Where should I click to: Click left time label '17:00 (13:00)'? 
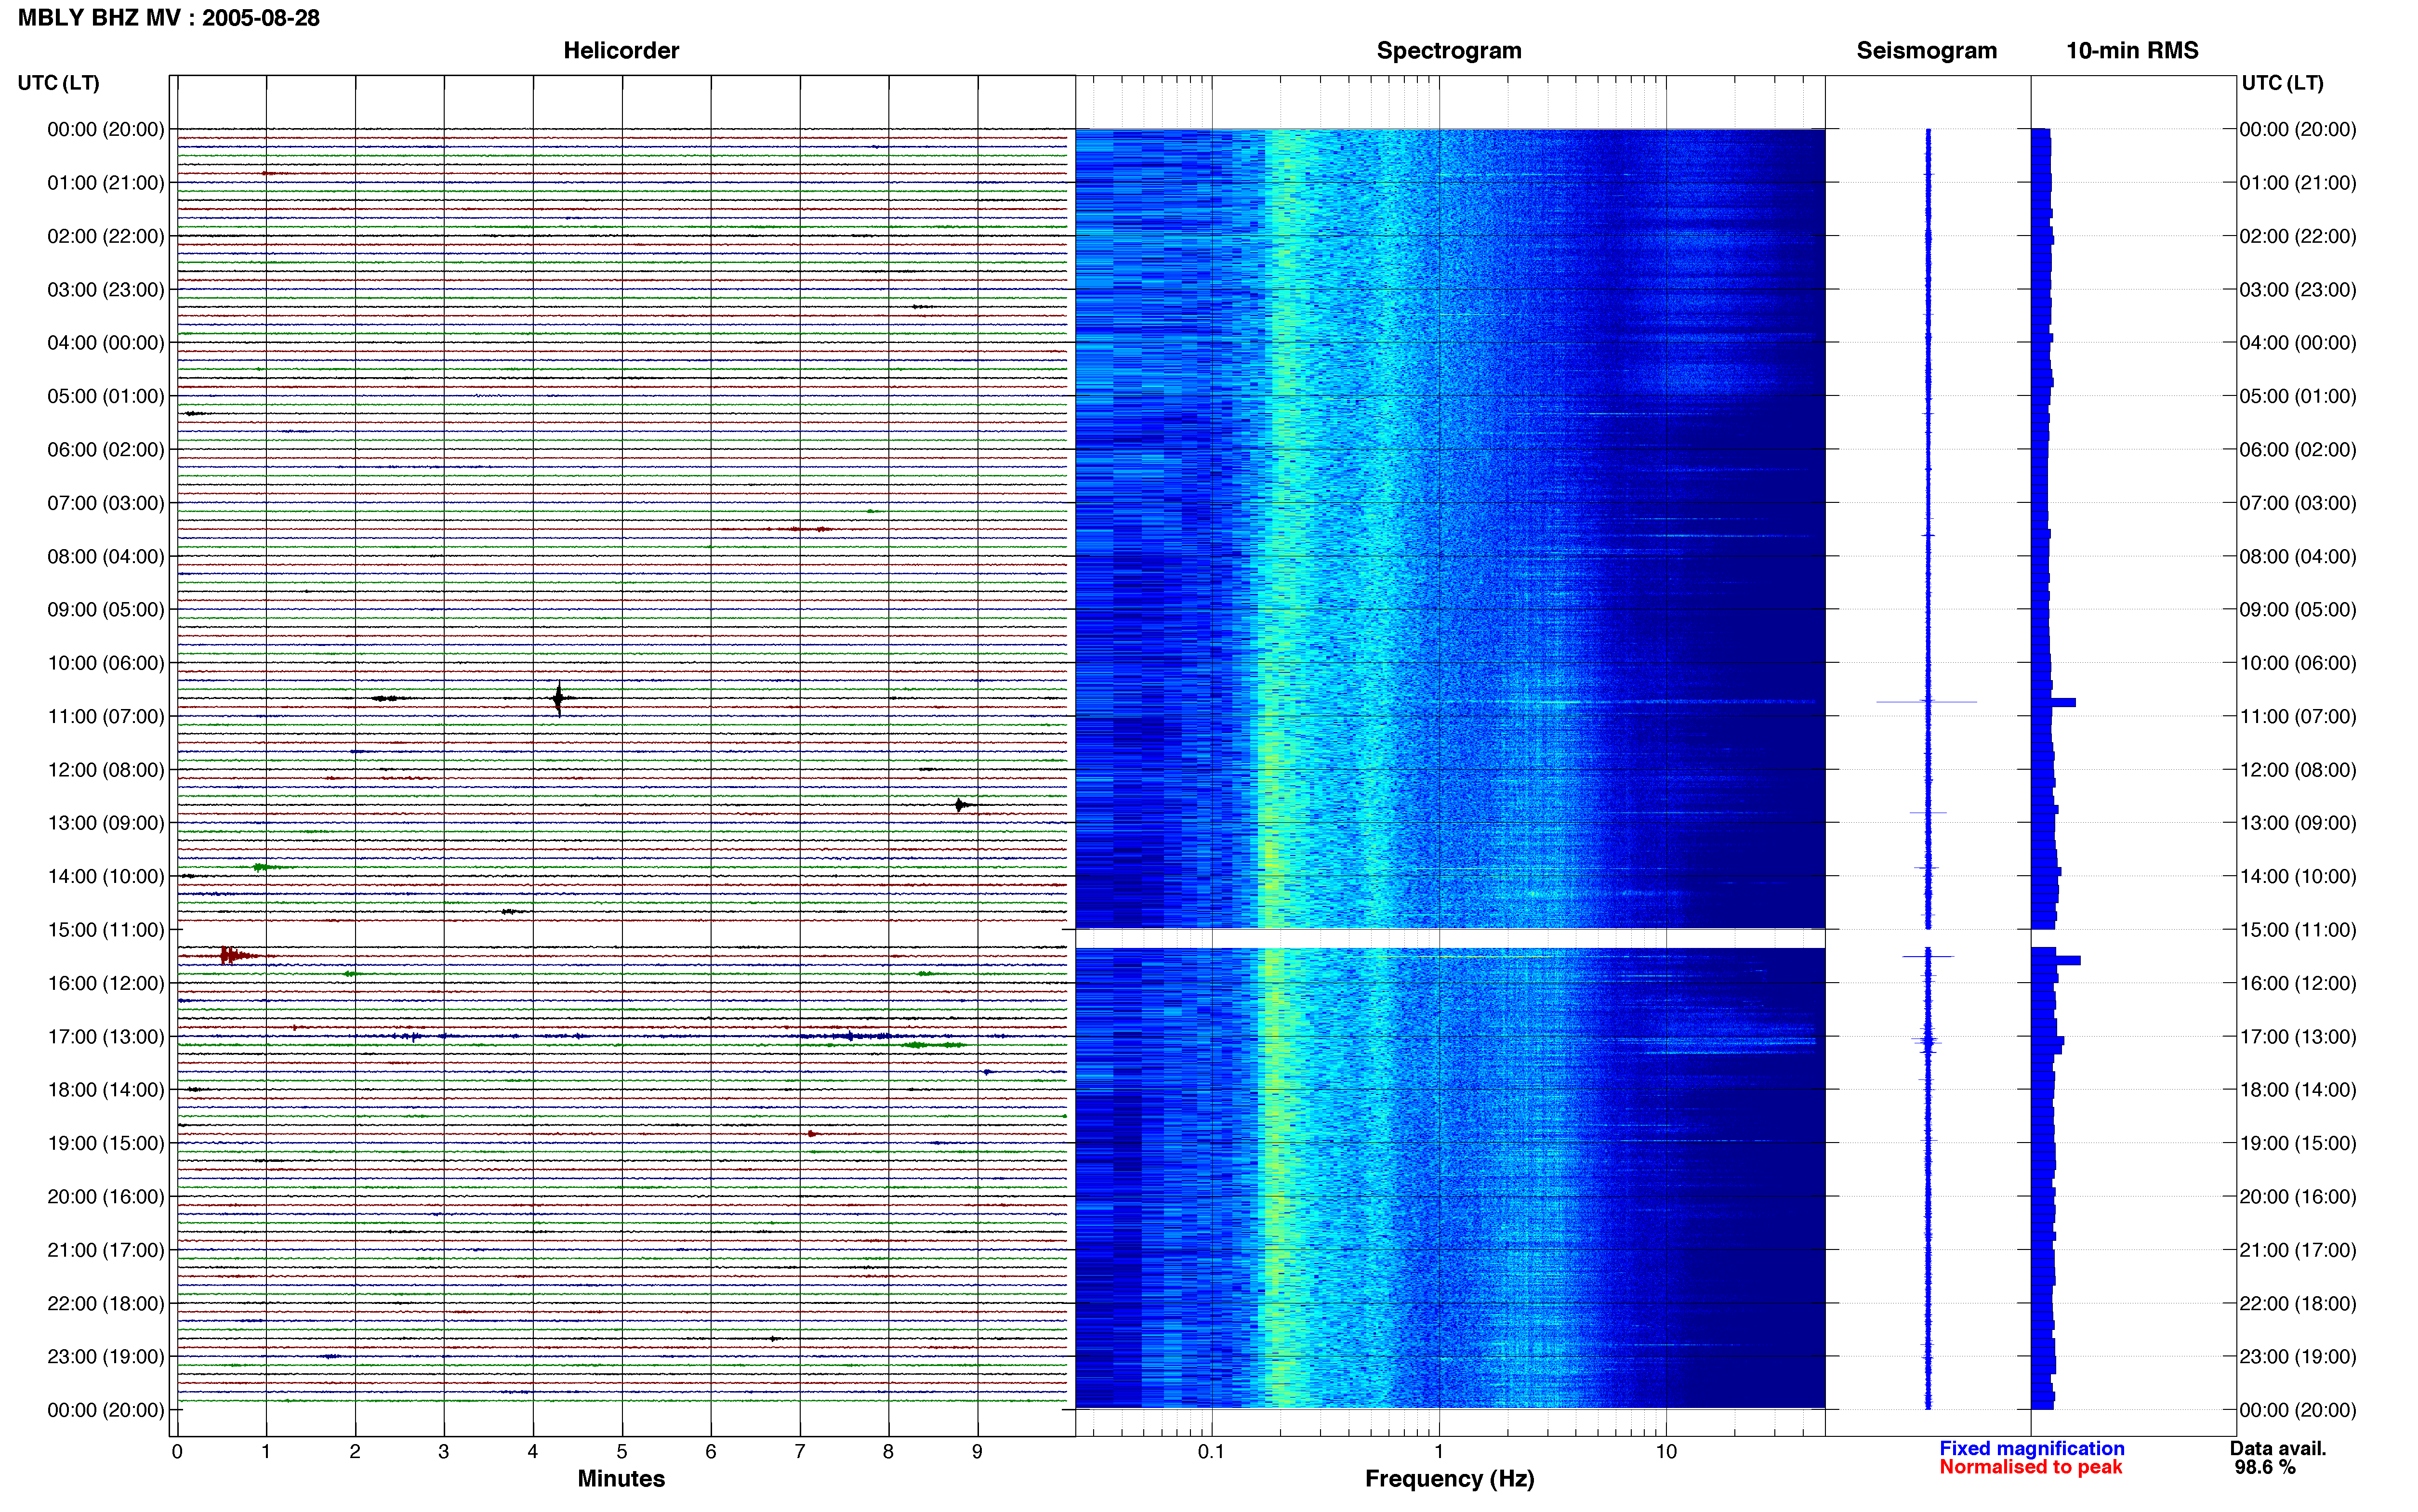(x=106, y=1037)
